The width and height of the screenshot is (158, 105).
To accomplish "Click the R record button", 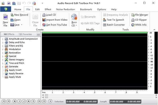I will [50, 101].
